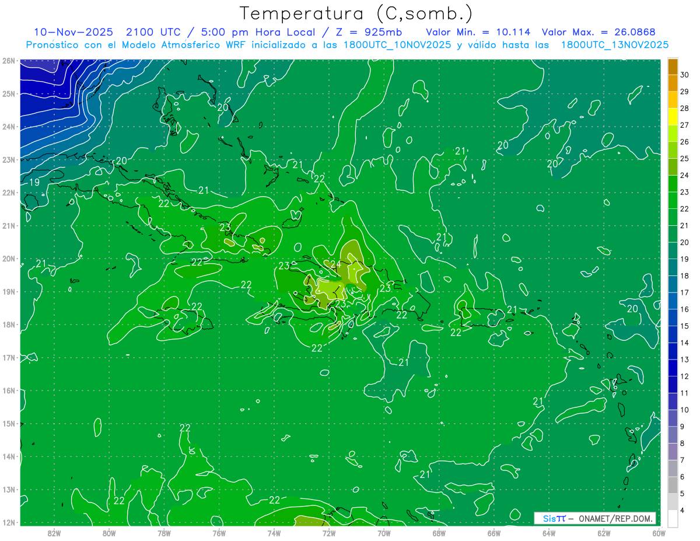
Task: Click the '72W' longitude axis label
Action: (329, 533)
